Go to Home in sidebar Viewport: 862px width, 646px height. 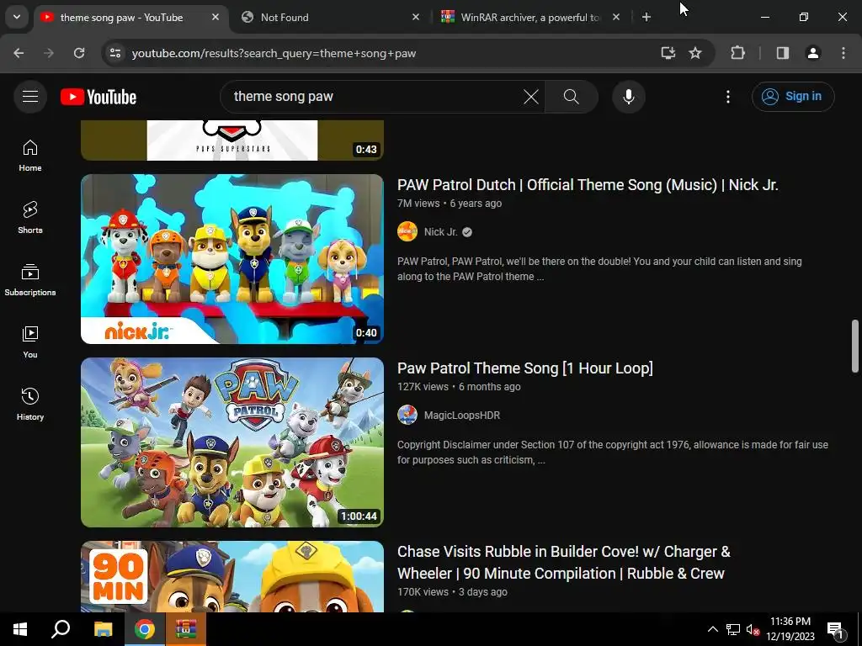pyautogui.click(x=30, y=156)
